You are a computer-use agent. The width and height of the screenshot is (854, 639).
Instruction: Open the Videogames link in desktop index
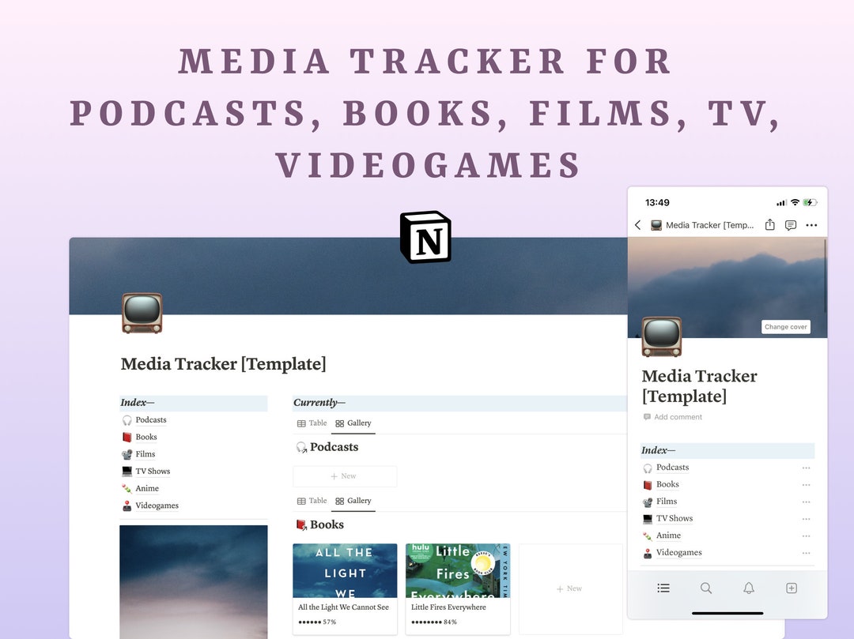[x=157, y=506]
